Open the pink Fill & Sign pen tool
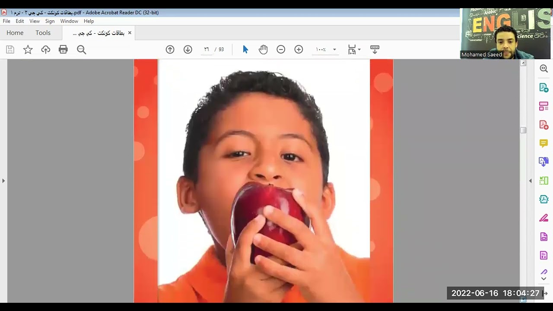 (x=544, y=218)
